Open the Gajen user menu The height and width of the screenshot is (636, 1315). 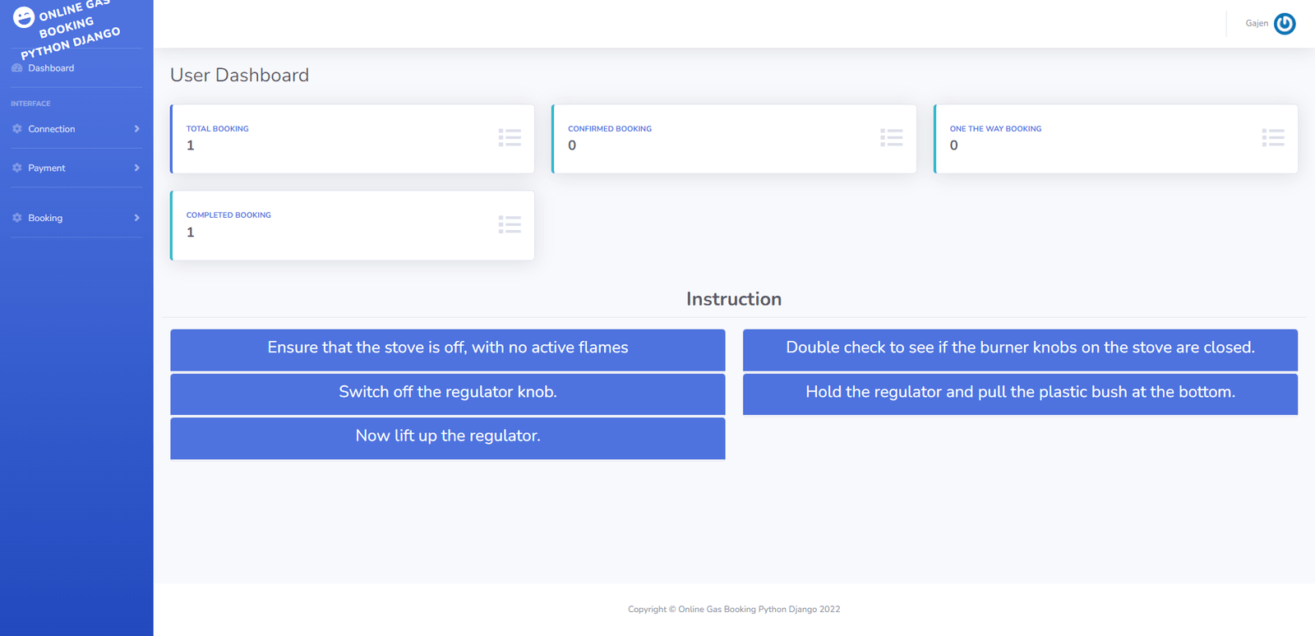(x=1257, y=24)
